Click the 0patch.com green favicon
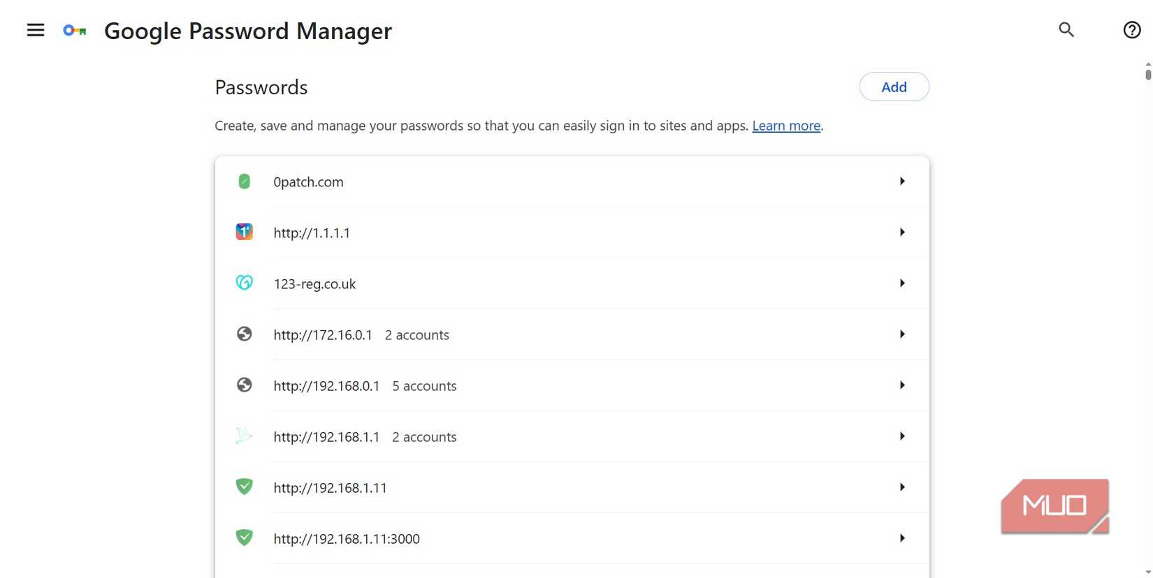 pos(244,181)
